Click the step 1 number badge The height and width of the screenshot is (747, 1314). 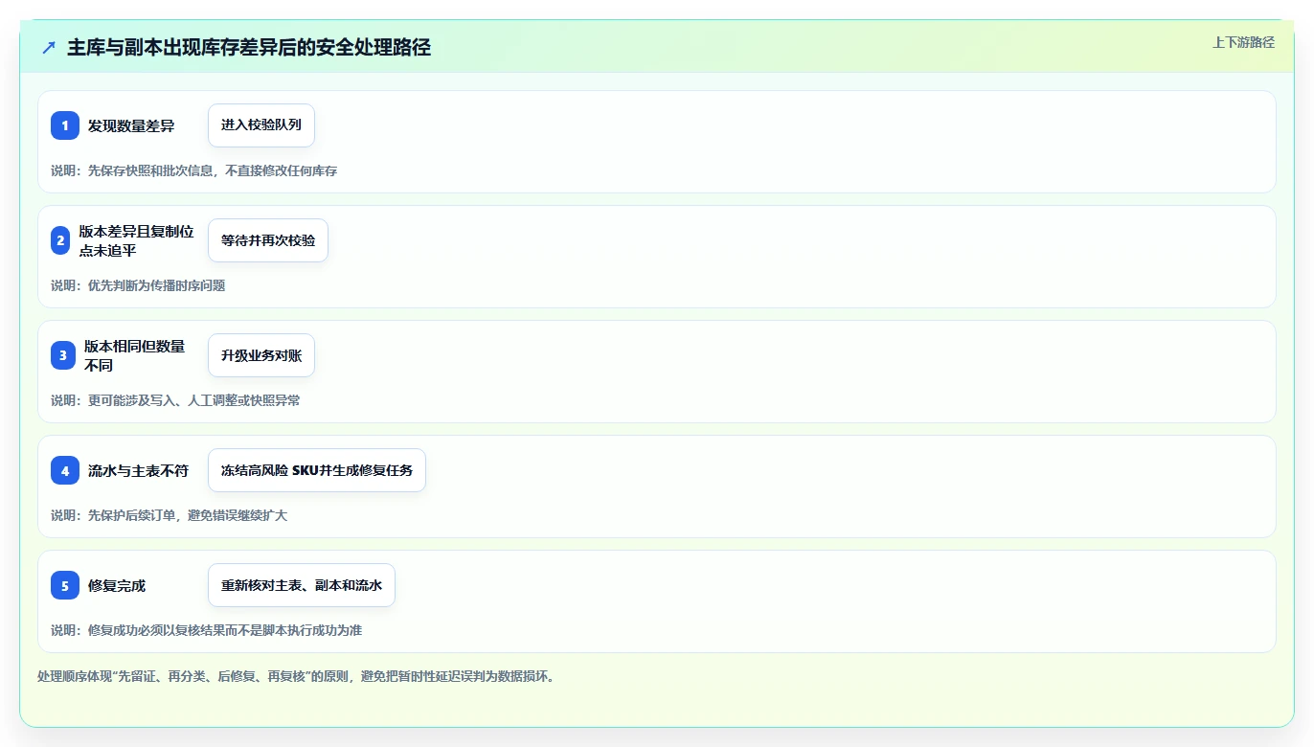(x=65, y=125)
